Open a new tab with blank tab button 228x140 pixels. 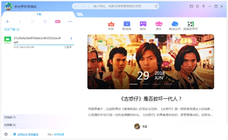[80, 14]
